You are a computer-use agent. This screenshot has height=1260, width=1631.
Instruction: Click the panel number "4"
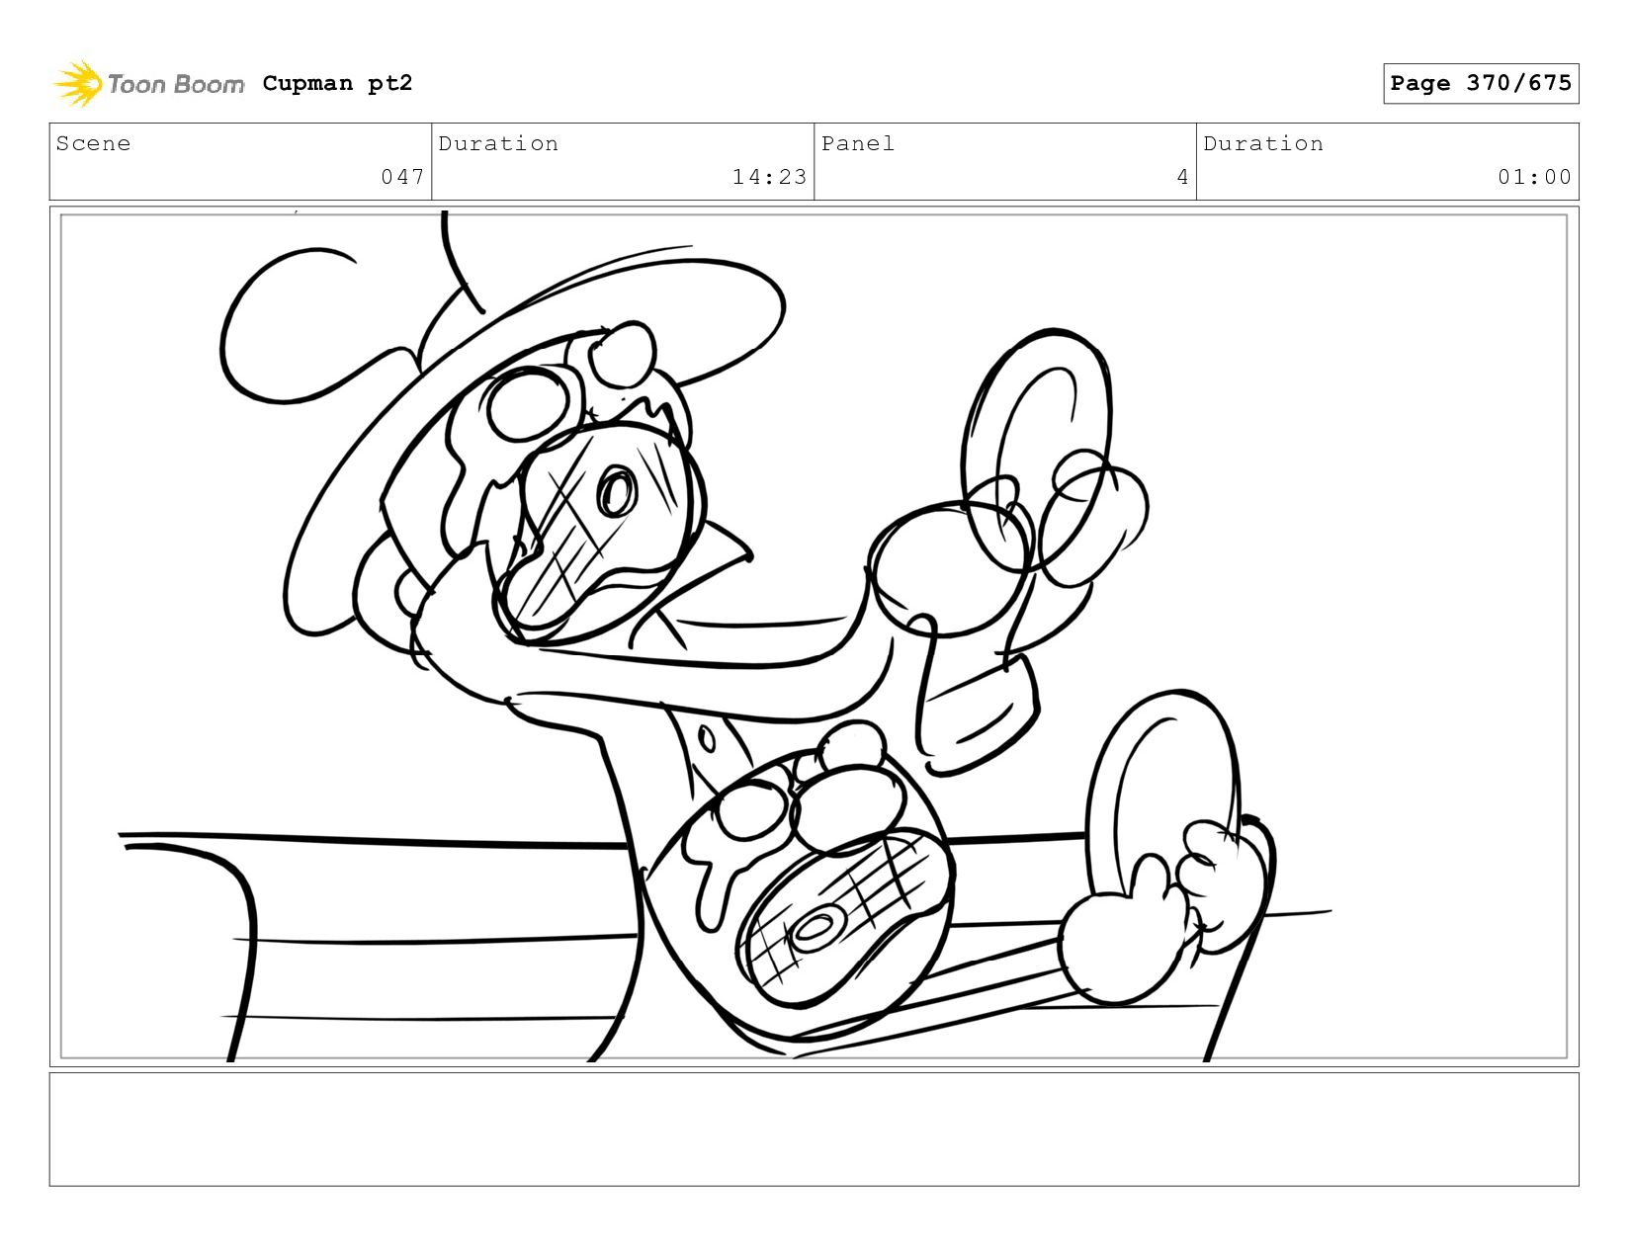pyautogui.click(x=1182, y=177)
